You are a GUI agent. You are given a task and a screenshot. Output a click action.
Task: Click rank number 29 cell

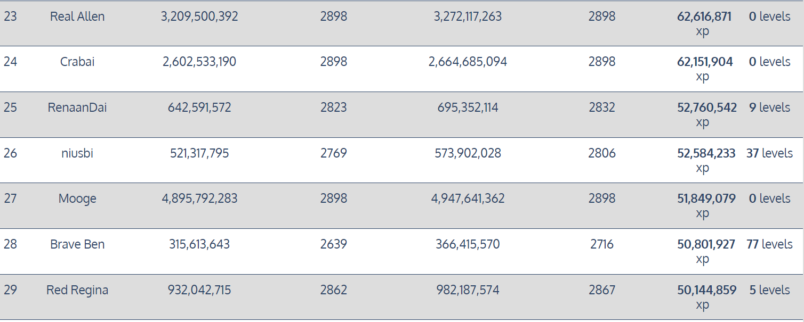coord(10,290)
